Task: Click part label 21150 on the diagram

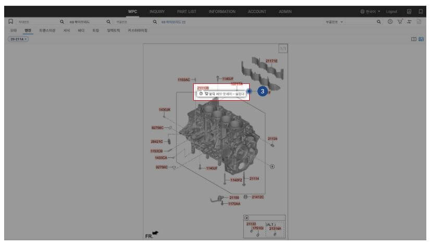Action: coord(234,198)
